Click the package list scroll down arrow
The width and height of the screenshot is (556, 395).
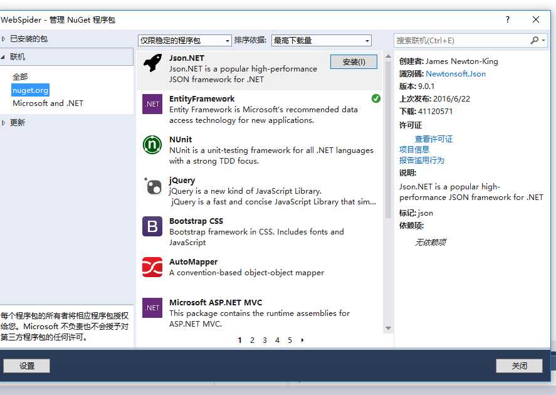coord(388,329)
